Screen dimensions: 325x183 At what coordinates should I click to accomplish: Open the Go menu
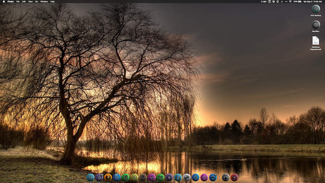point(36,1)
